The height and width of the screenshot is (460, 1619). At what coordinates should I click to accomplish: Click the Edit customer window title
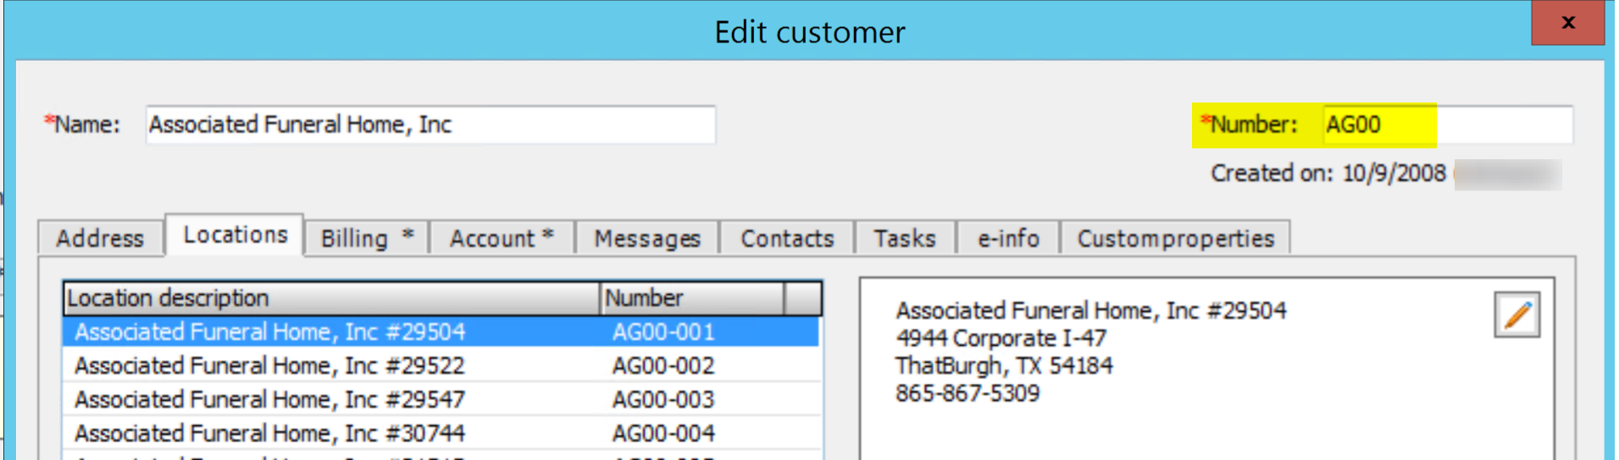[809, 32]
